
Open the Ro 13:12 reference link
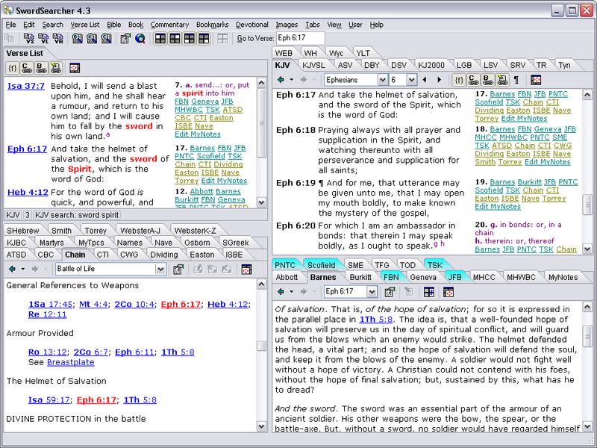[48, 352]
